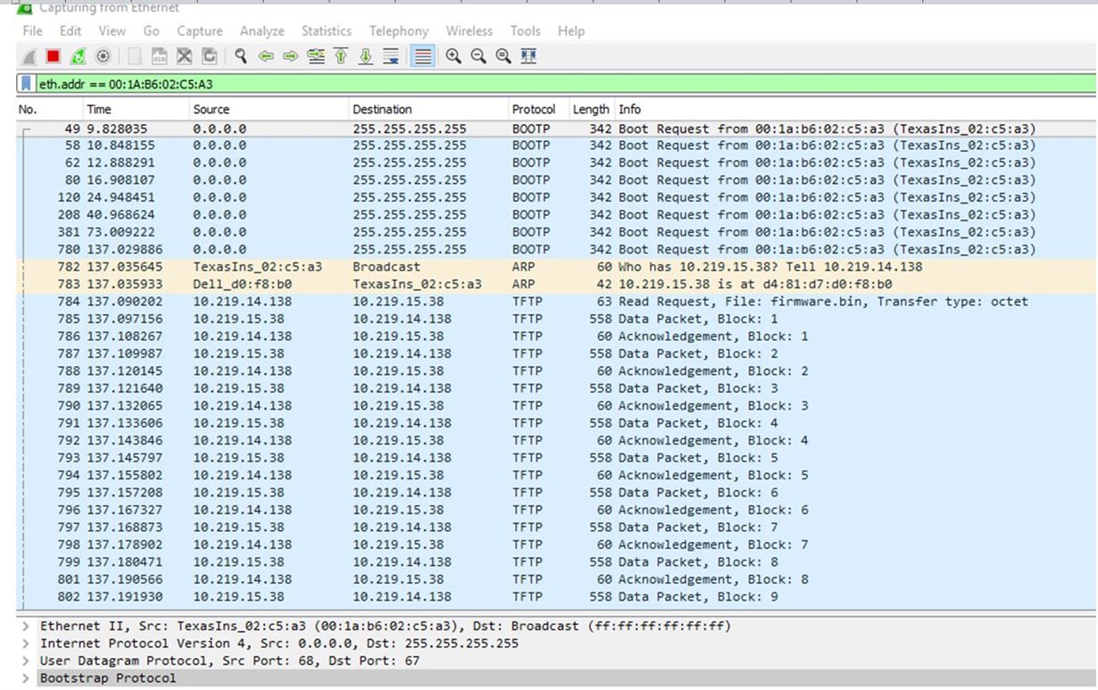Open the Analyze menu
The height and width of the screenshot is (690, 1098).
pos(262,31)
